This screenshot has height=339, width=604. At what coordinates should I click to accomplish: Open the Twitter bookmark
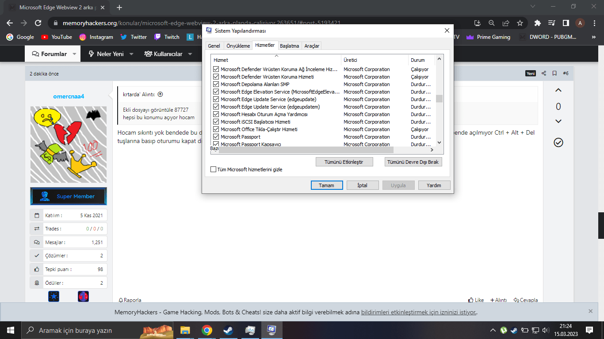pyautogui.click(x=134, y=37)
